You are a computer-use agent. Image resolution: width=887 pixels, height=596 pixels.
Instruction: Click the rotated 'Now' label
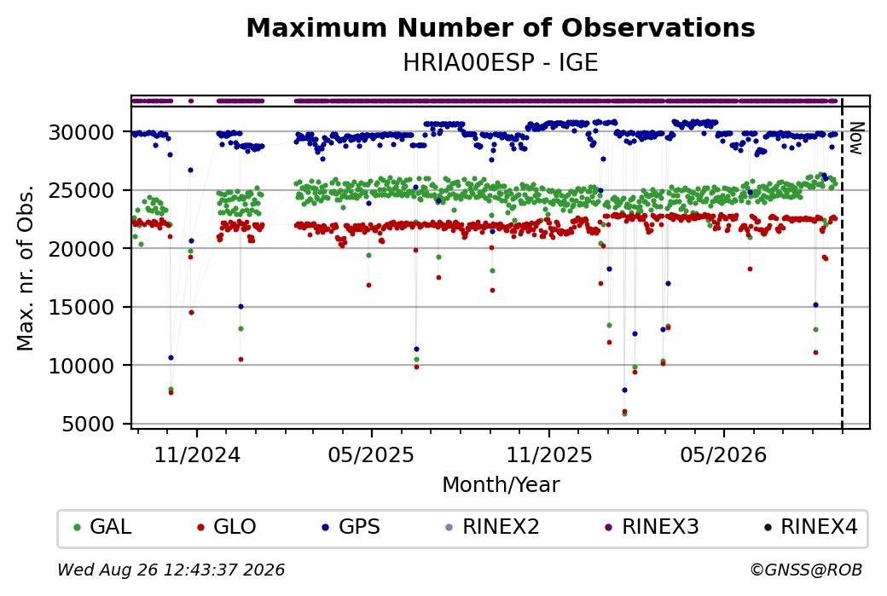(856, 138)
